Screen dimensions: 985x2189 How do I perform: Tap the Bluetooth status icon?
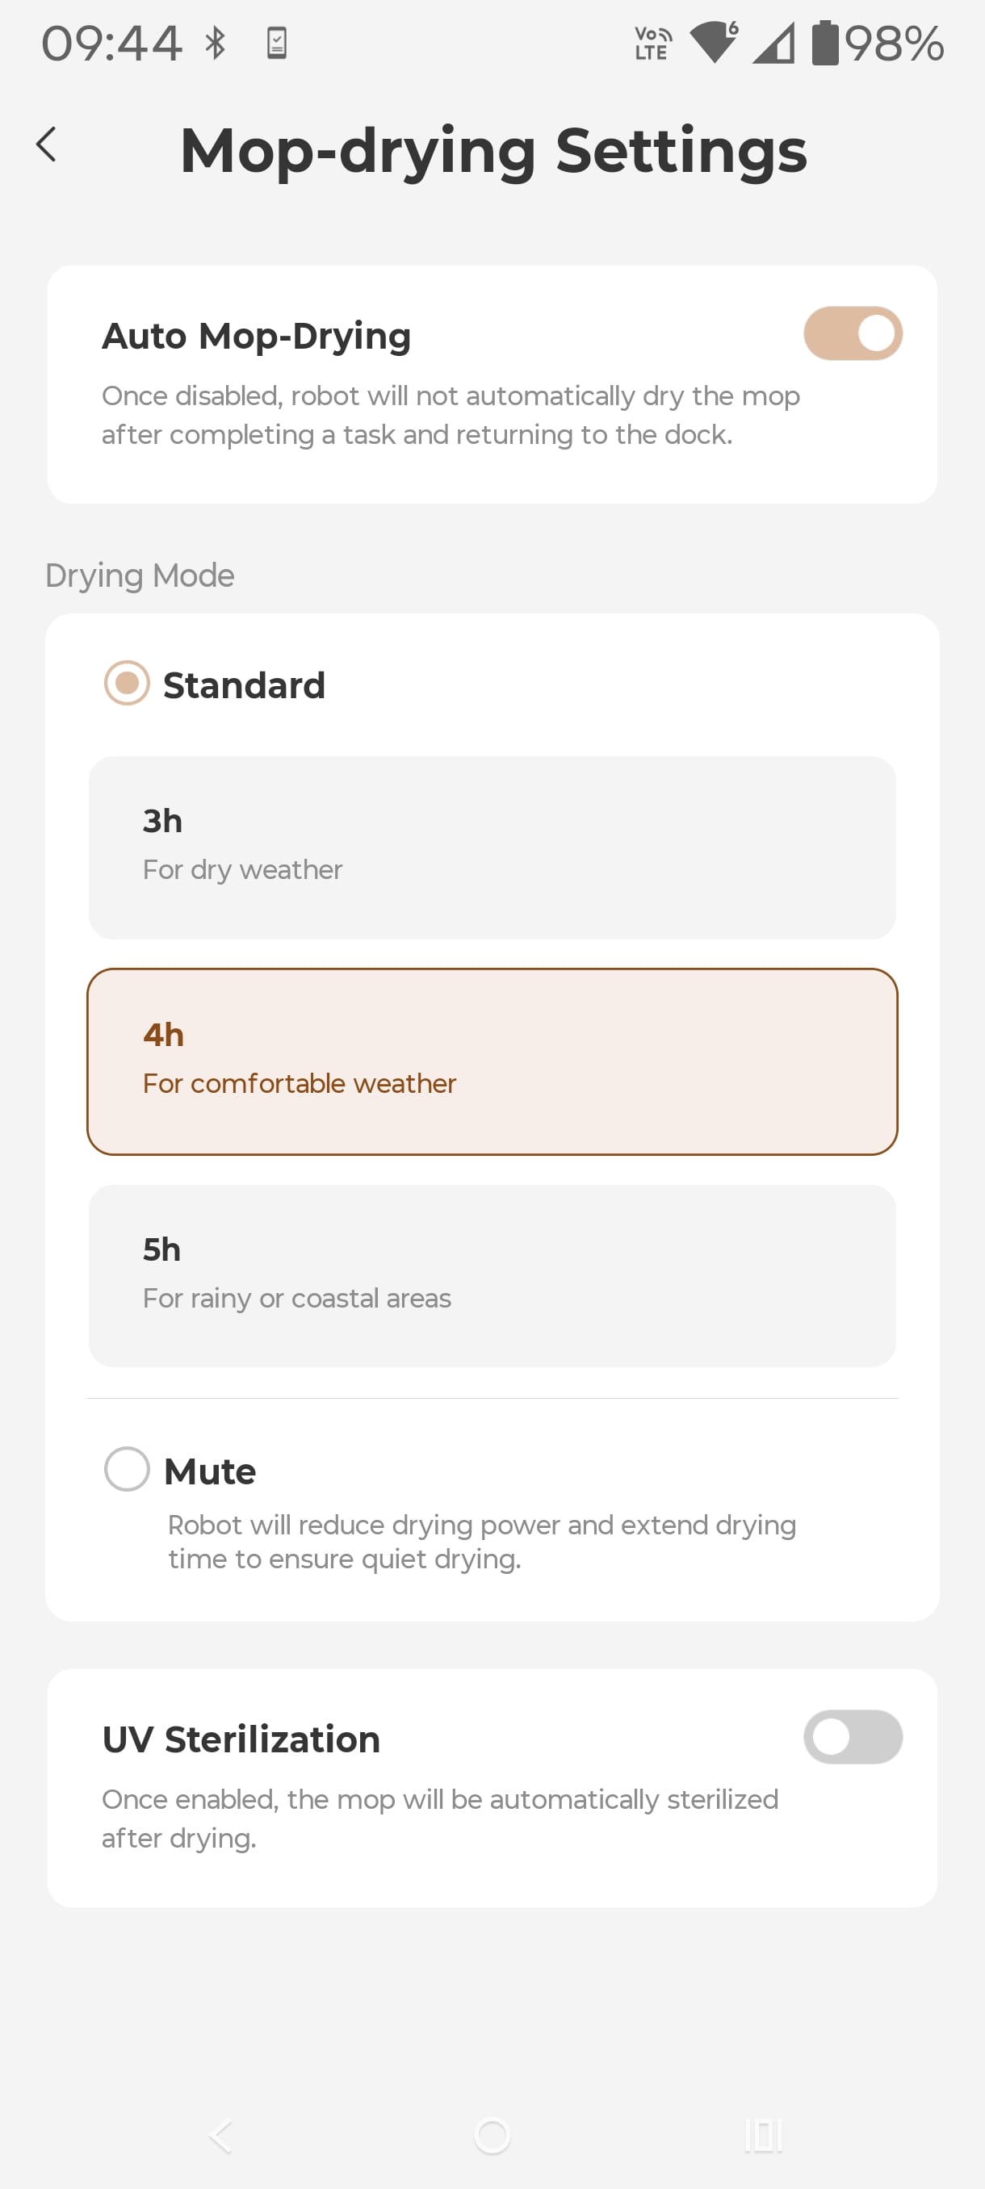[x=216, y=43]
